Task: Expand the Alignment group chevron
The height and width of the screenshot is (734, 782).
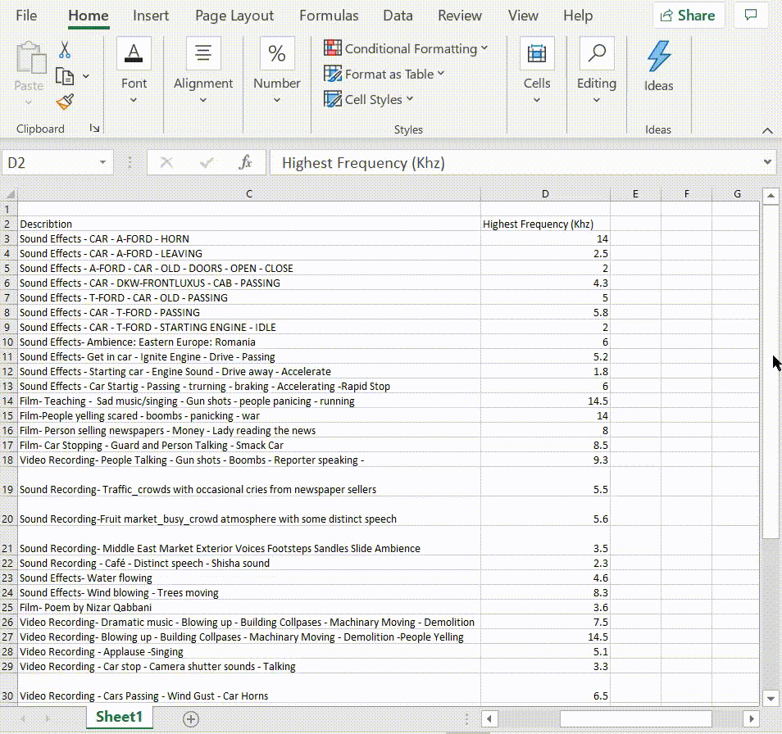Action: (x=203, y=100)
